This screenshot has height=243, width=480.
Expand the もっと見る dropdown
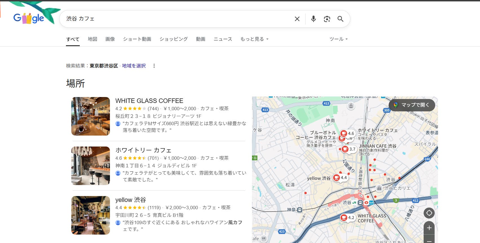(254, 39)
